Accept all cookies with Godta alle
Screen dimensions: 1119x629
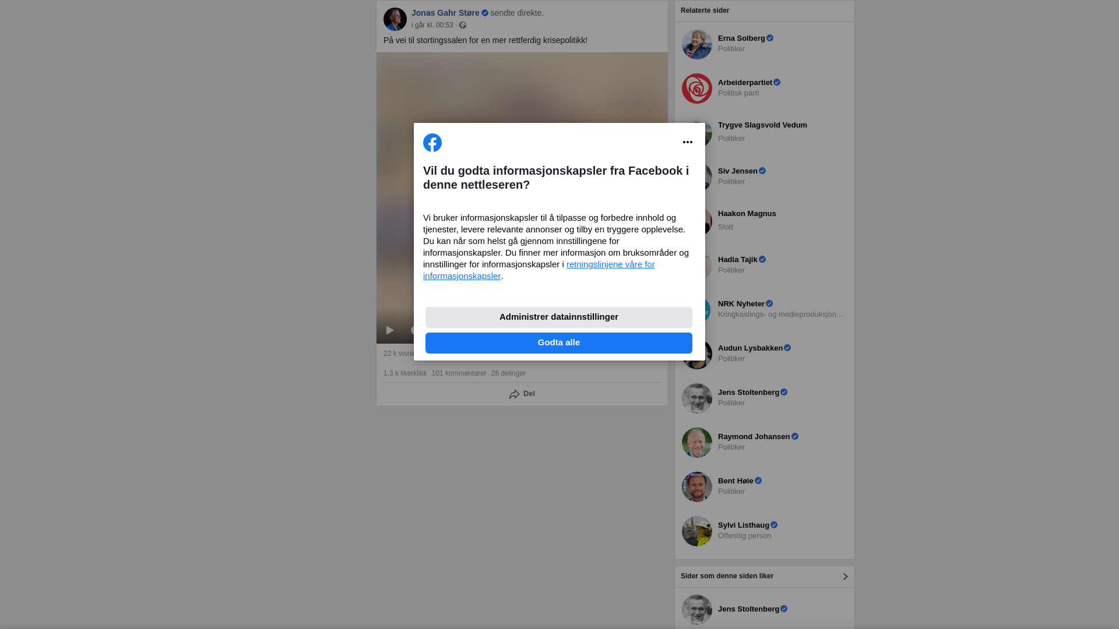tap(559, 343)
